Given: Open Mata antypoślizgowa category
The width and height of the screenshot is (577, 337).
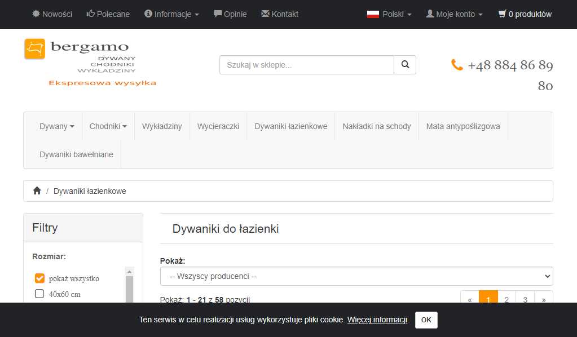Looking at the screenshot, I should tap(463, 126).
